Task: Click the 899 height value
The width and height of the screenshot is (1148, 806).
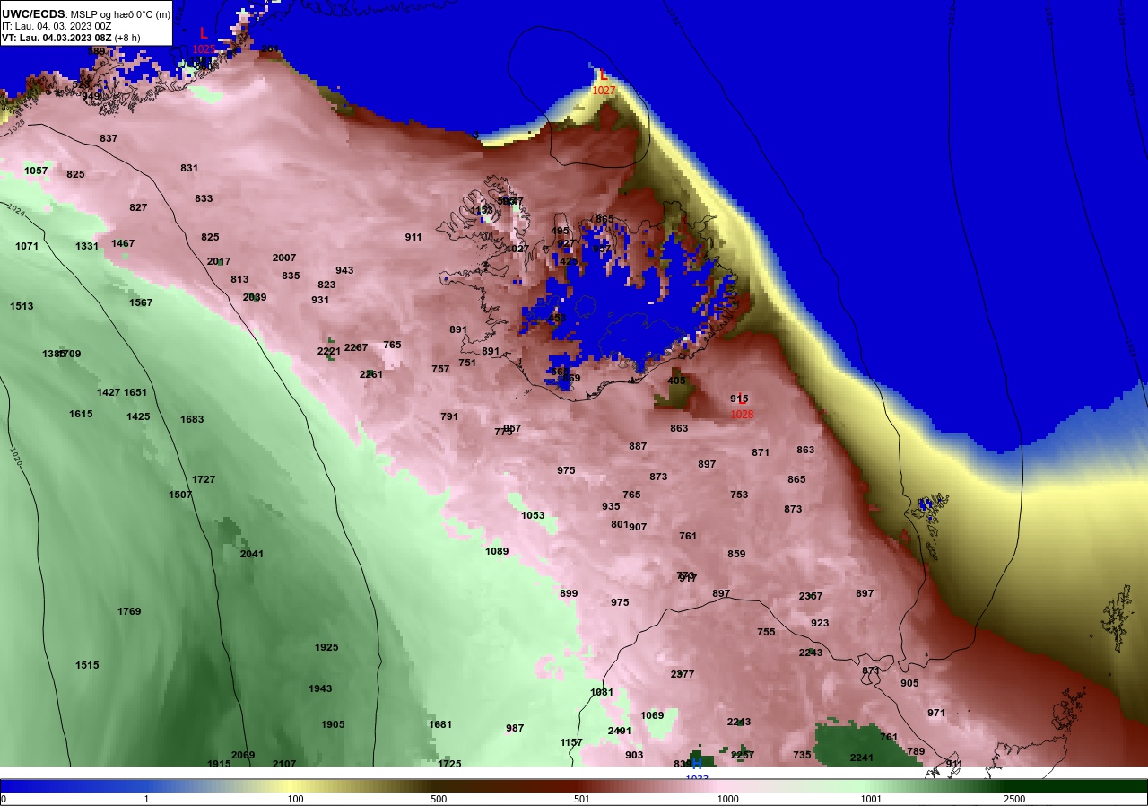Action: (569, 593)
